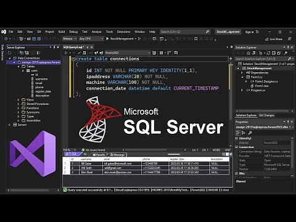296x222 pixels.
Task: Pin the Server Explorer panel
Action: (54, 47)
